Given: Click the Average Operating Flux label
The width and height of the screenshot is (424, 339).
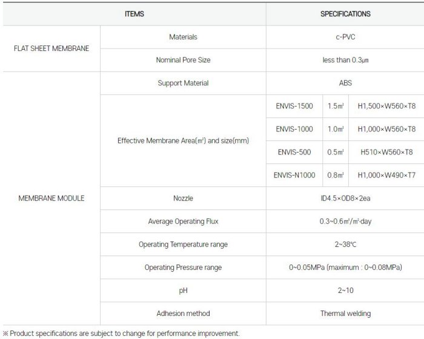Looking at the screenshot, I should pyautogui.click(x=183, y=221).
